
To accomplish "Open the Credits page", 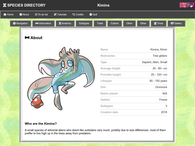I will tap(78, 14).
